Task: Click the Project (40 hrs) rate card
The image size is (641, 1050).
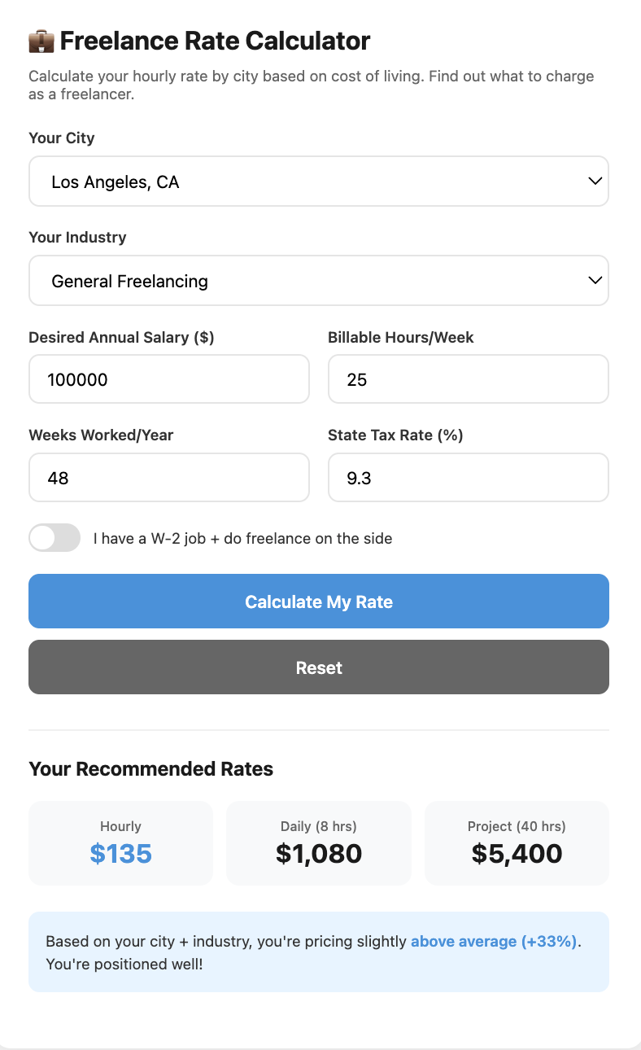Action: click(x=516, y=842)
